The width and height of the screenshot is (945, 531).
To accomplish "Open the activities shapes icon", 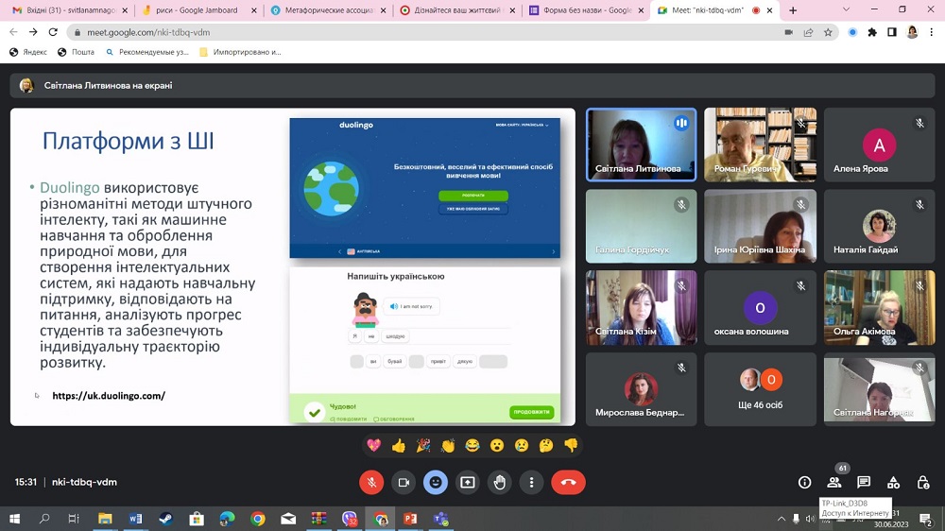I will pyautogui.click(x=893, y=482).
